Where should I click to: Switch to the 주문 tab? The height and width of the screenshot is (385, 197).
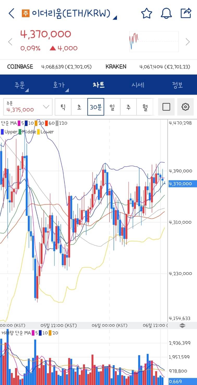coord(20,85)
